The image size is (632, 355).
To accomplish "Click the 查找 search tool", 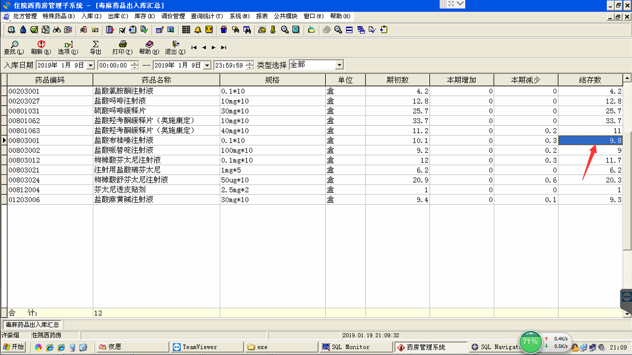I will 14,48.
